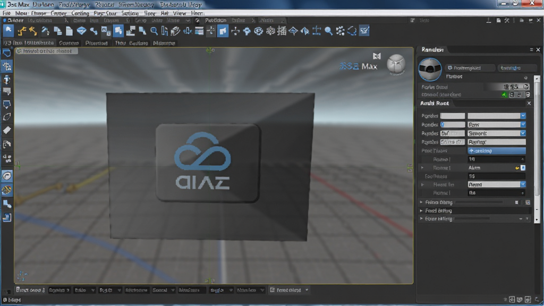Viewport: 544px width, 306px height.
Task: Click the left button beside the render preview thumbnail
Action: [x=470, y=68]
